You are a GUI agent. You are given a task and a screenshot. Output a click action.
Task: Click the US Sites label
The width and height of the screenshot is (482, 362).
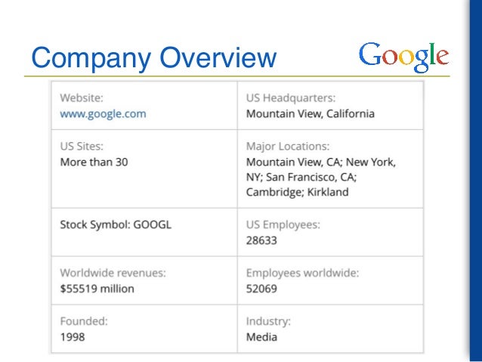(82, 146)
